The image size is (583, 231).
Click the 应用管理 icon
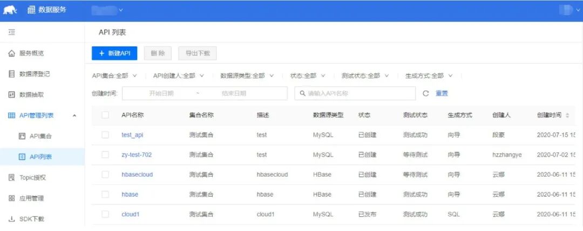(x=11, y=198)
